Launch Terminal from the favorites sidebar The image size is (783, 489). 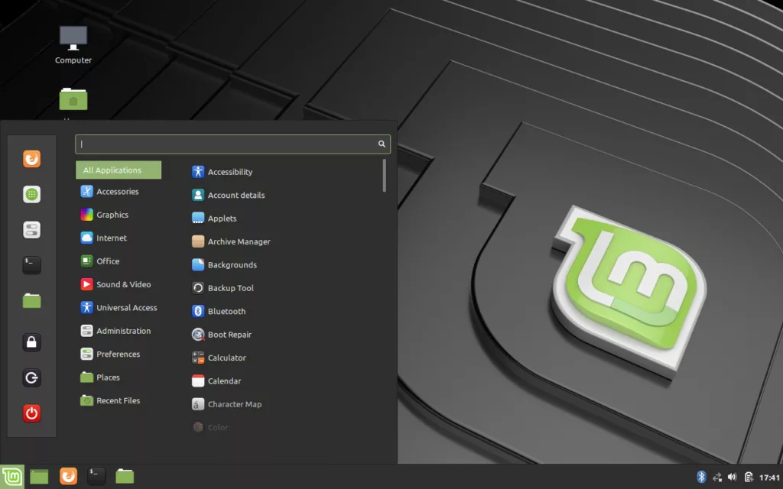tap(31, 265)
